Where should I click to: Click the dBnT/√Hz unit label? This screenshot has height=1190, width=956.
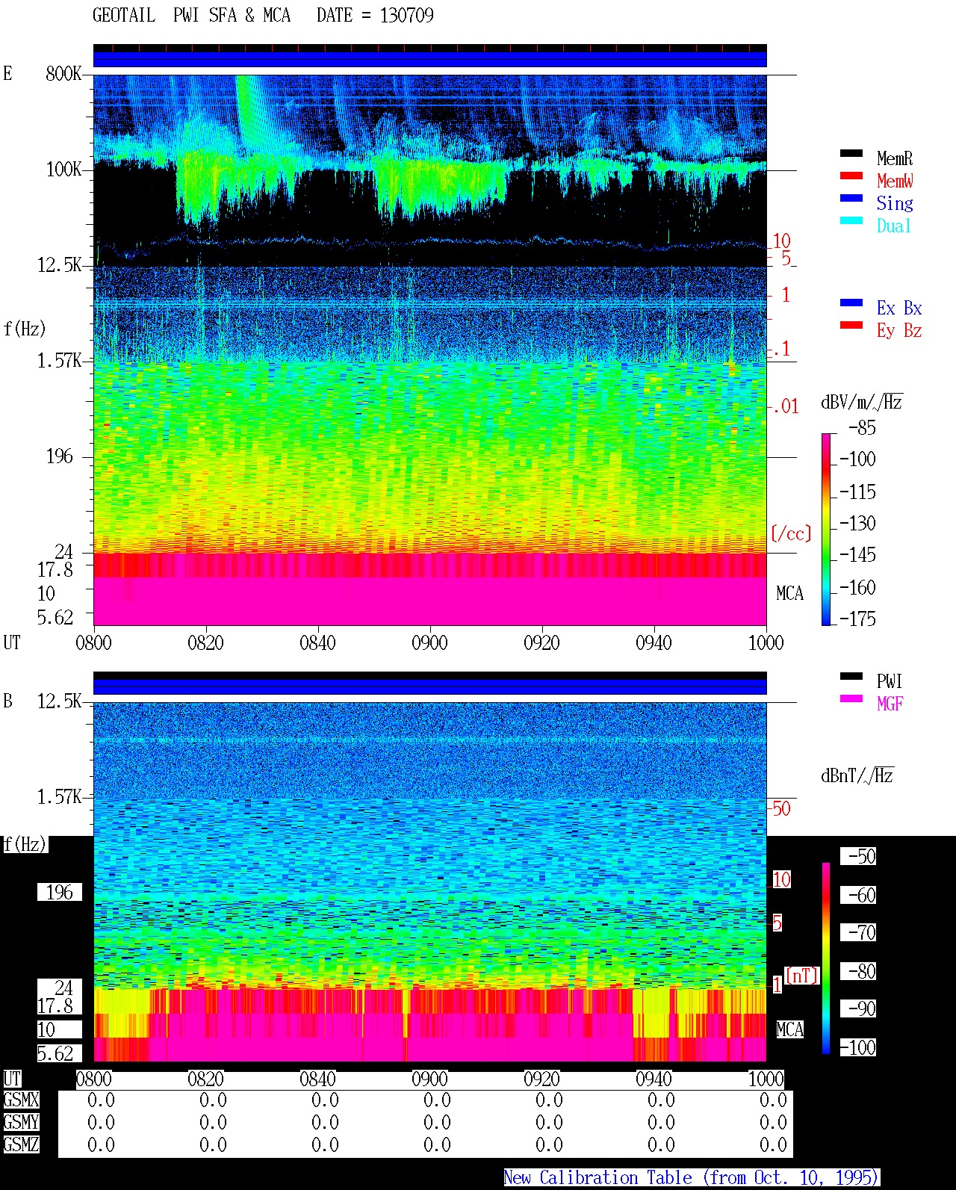pos(857,775)
